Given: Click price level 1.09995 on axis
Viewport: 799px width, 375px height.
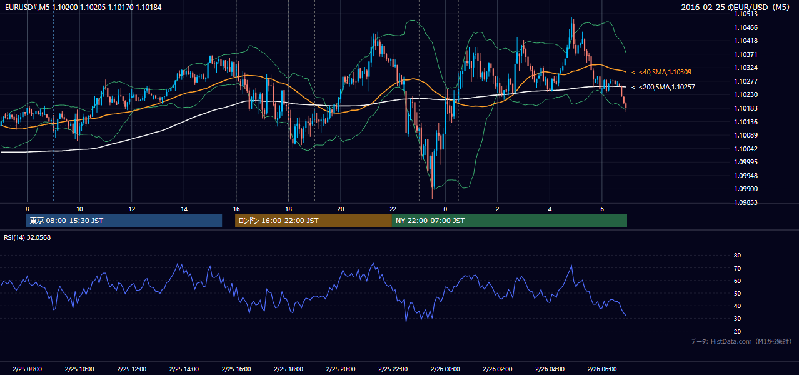Looking at the screenshot, I should pyautogui.click(x=746, y=162).
